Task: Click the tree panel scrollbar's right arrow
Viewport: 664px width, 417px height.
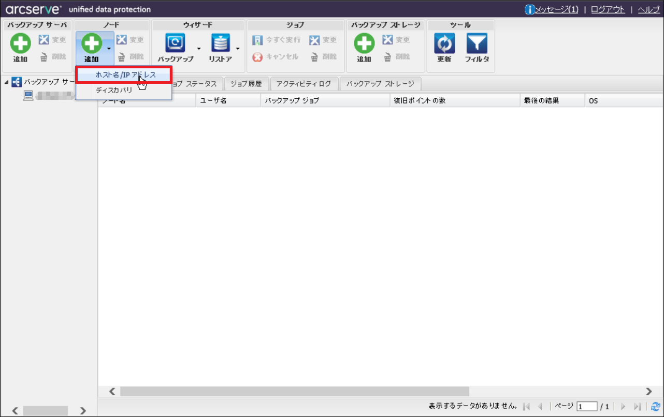Action: (83, 411)
